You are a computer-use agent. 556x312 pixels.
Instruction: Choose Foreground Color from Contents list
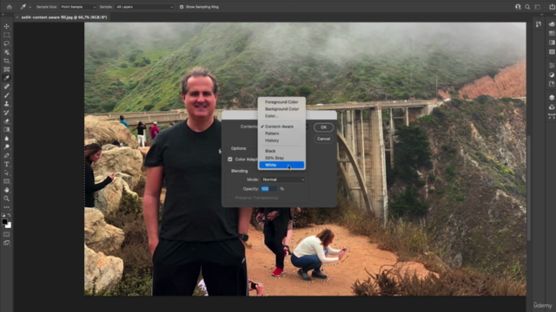281,102
